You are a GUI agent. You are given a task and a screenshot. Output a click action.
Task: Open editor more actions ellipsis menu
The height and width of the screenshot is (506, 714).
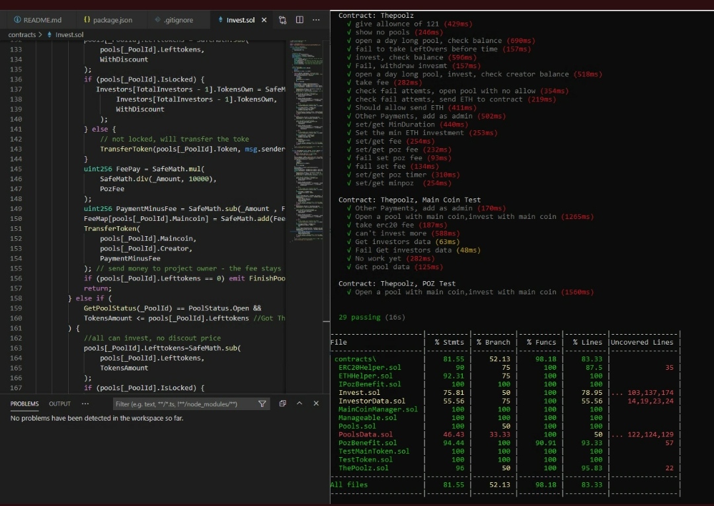click(x=316, y=20)
